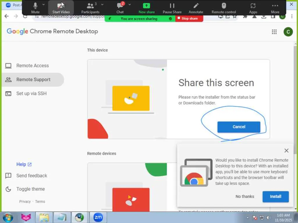
Task: Open the Participants panel
Action: [x=90, y=8]
